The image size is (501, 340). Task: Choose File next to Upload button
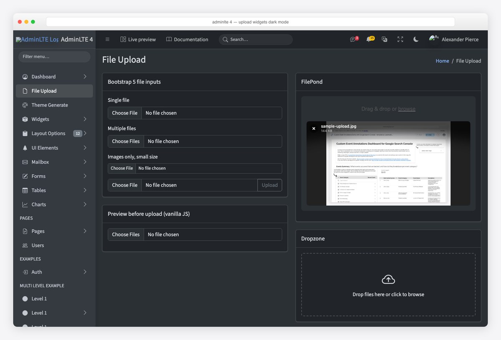125,185
